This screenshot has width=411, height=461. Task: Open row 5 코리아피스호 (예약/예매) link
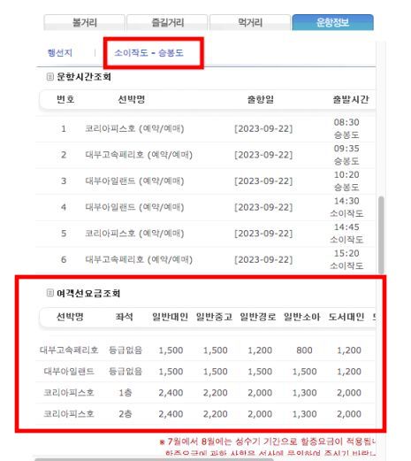pos(134,234)
